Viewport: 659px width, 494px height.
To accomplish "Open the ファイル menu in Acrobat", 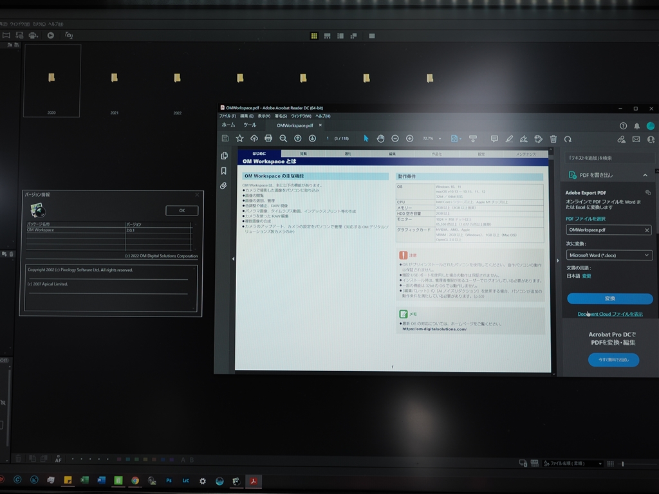I will pos(227,116).
